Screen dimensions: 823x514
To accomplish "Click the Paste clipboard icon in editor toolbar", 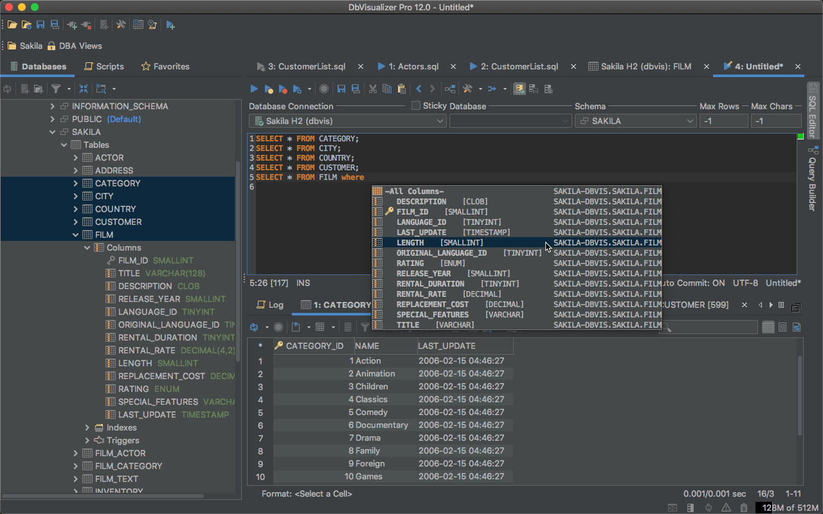I will [x=402, y=89].
